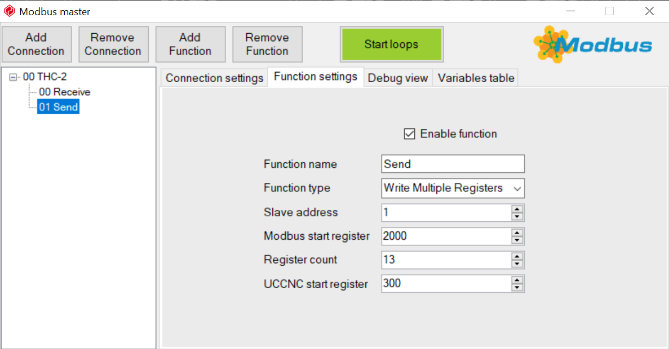Collapse the 00 THC-2 tree node
669x349 pixels.
(13, 77)
